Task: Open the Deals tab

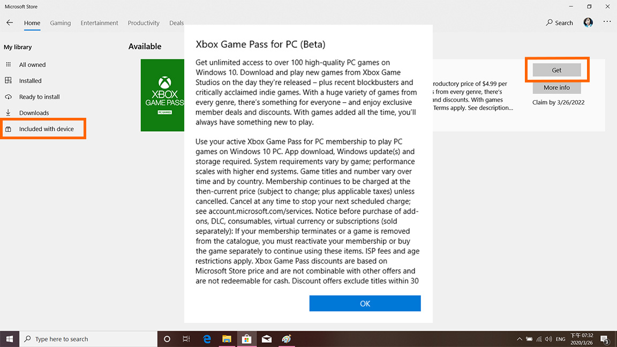Action: click(176, 23)
